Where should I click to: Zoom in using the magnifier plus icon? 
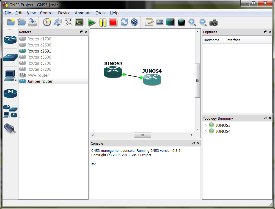click(x=192, y=22)
